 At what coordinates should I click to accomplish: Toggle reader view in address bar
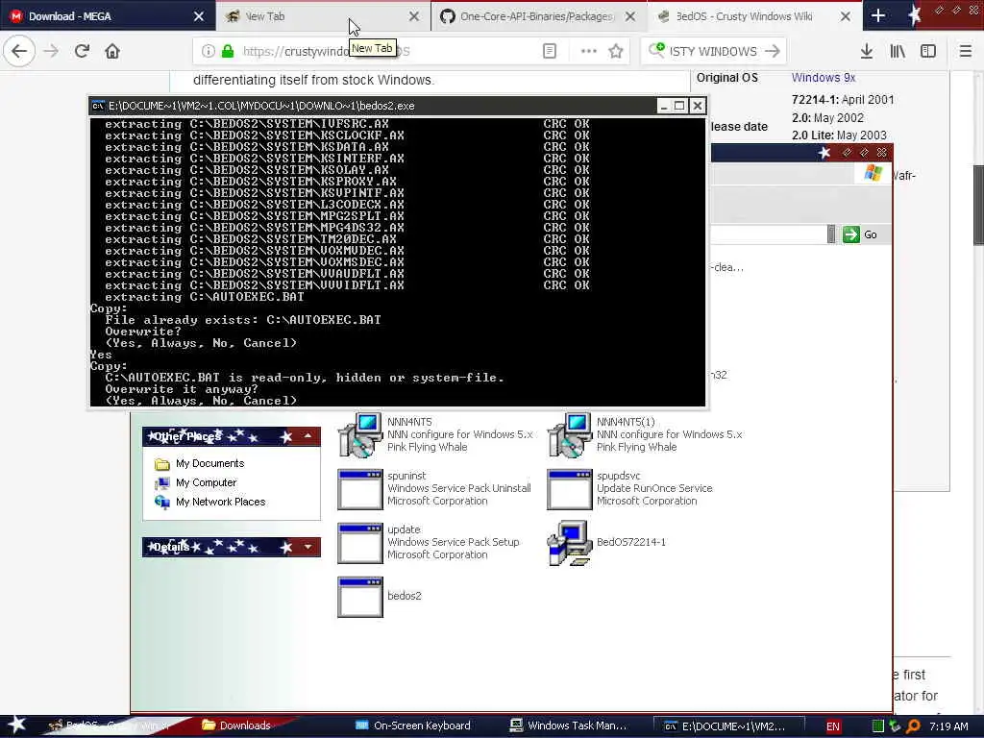point(549,52)
